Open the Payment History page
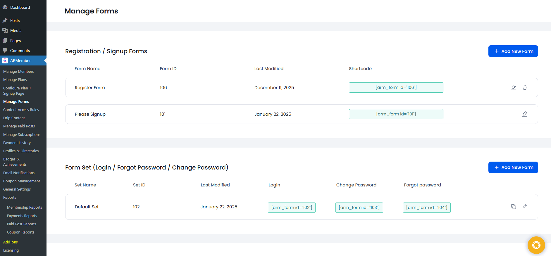 click(x=17, y=143)
